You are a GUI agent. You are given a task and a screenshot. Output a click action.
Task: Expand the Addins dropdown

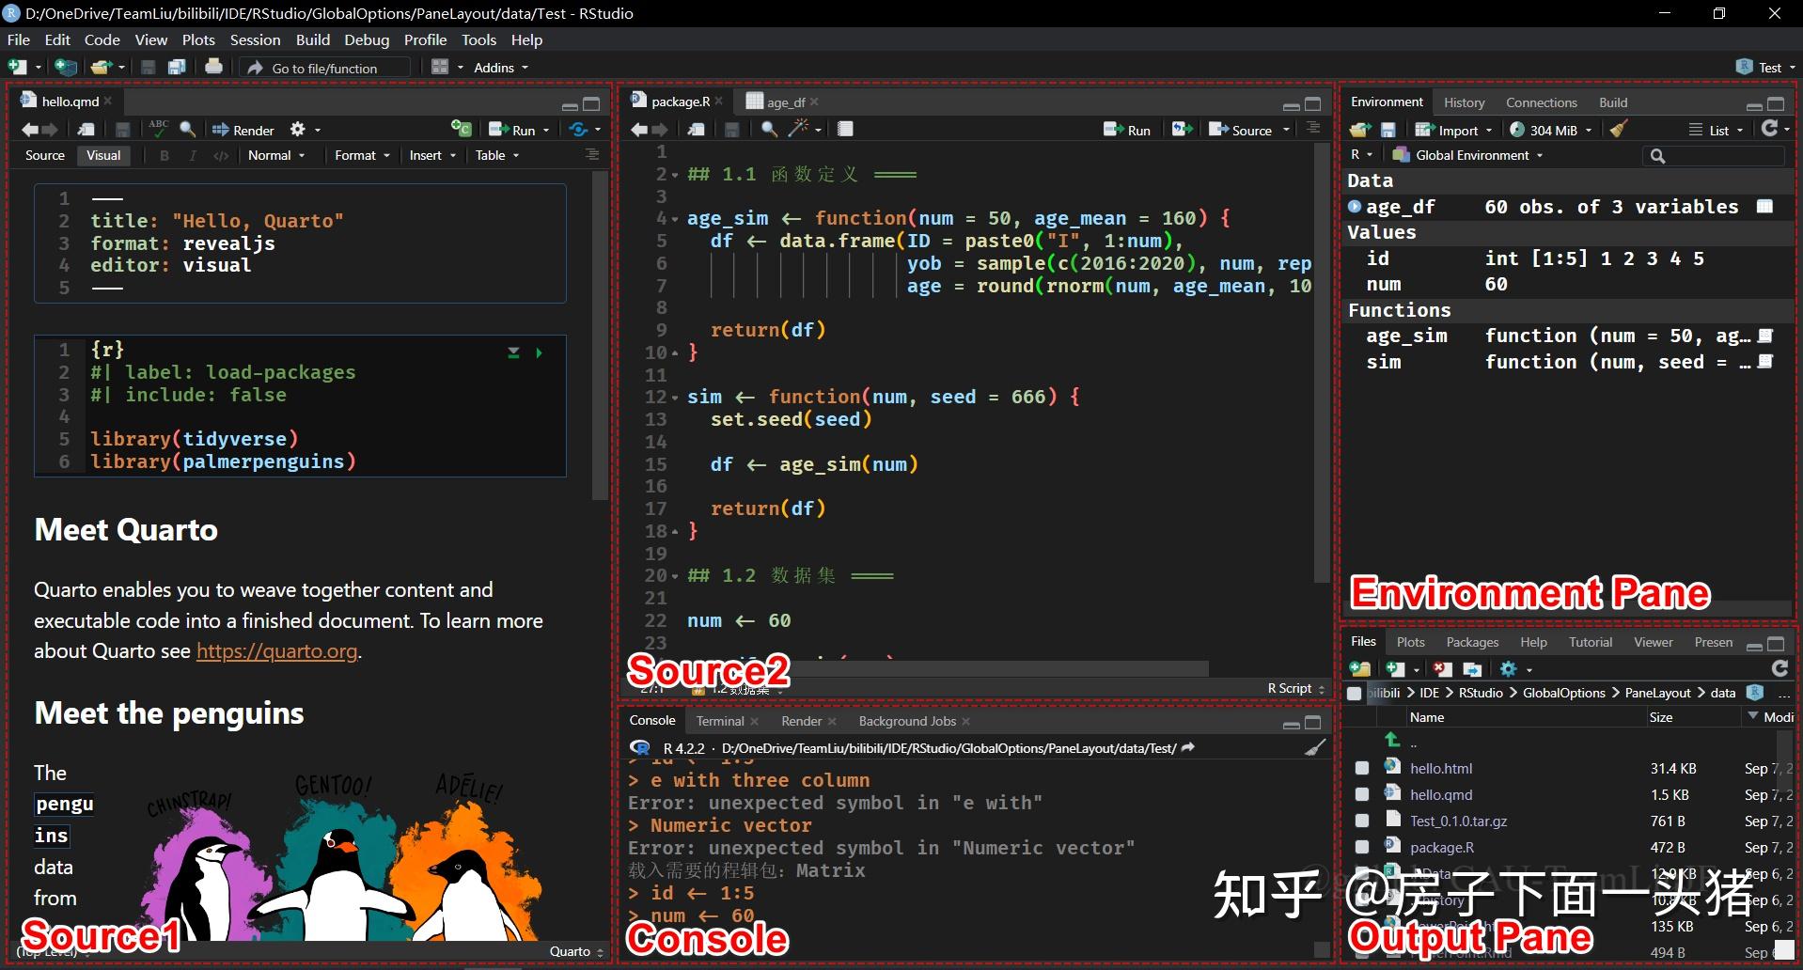pyautogui.click(x=498, y=67)
